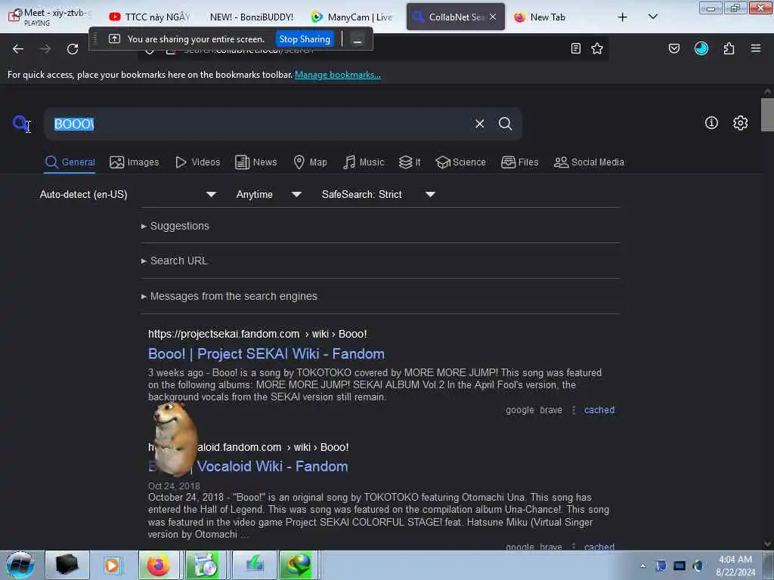
Task: Switch to the Files search category
Action: point(520,162)
